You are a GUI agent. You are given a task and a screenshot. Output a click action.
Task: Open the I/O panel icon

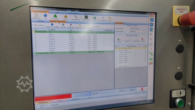[x=45, y=16]
